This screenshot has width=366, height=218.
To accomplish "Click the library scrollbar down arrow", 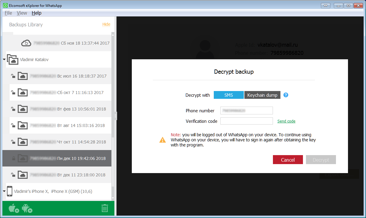I will (113, 198).
